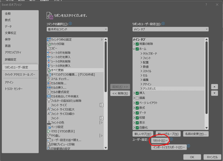Image resolution: width=223 pixels, height=161 pixels.
Task: Select the フォントの色 icon
Action: [49, 122]
